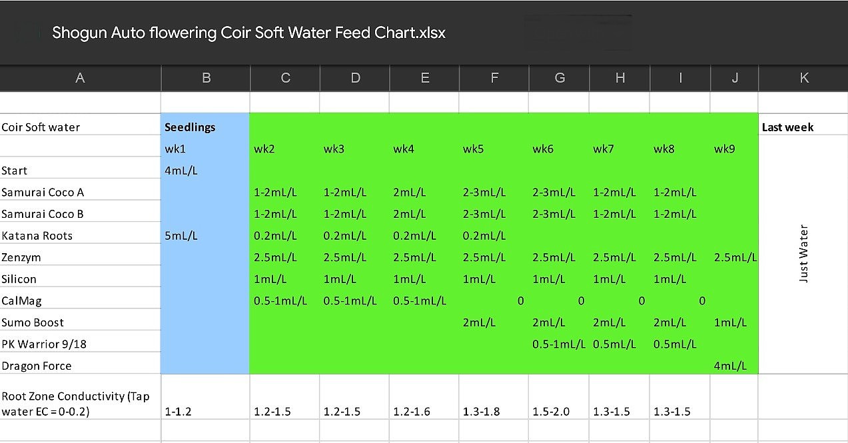Select column A header

point(80,78)
